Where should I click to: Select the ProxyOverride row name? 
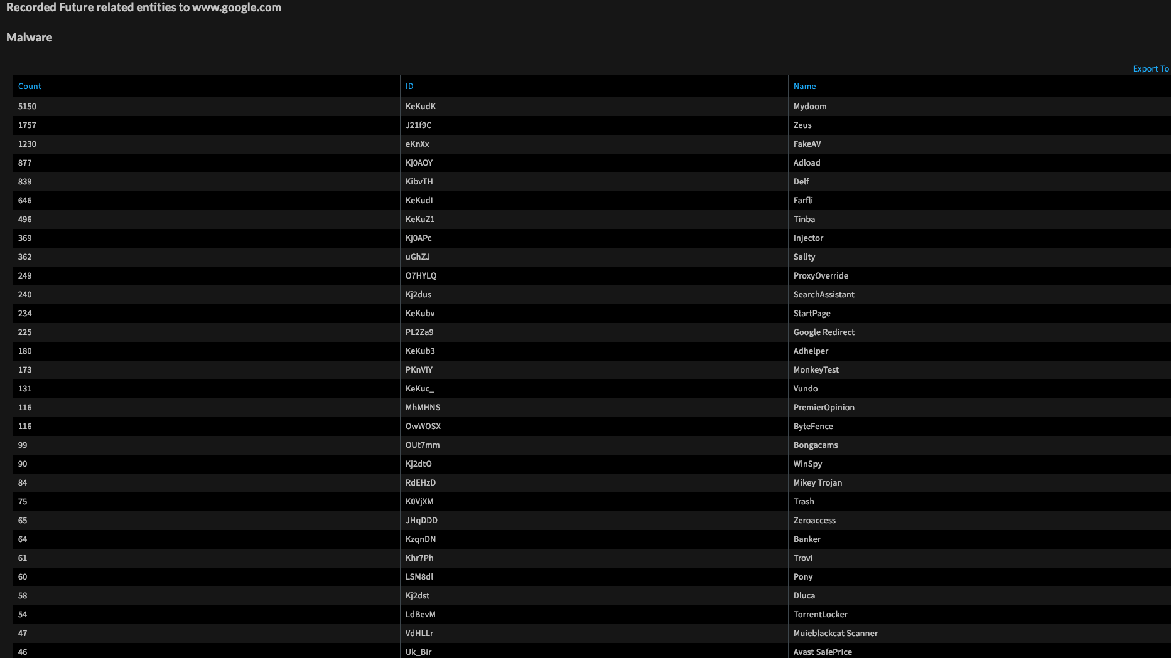click(x=820, y=276)
